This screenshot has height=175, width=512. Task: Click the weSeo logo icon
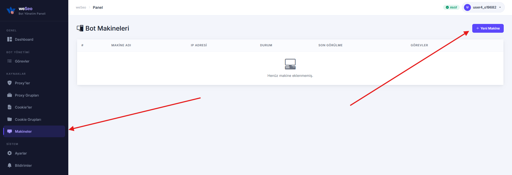tap(11, 10)
